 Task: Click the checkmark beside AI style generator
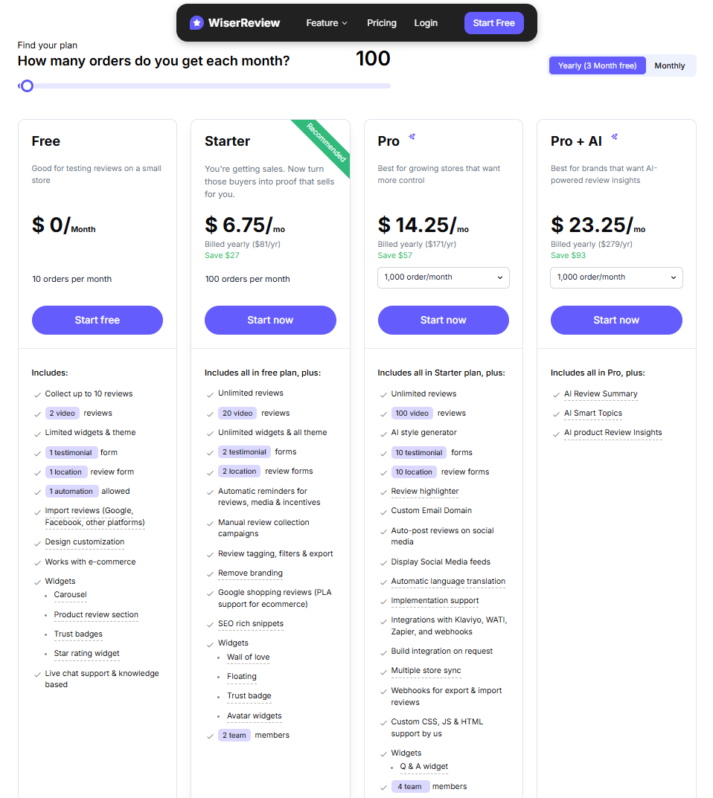click(383, 432)
